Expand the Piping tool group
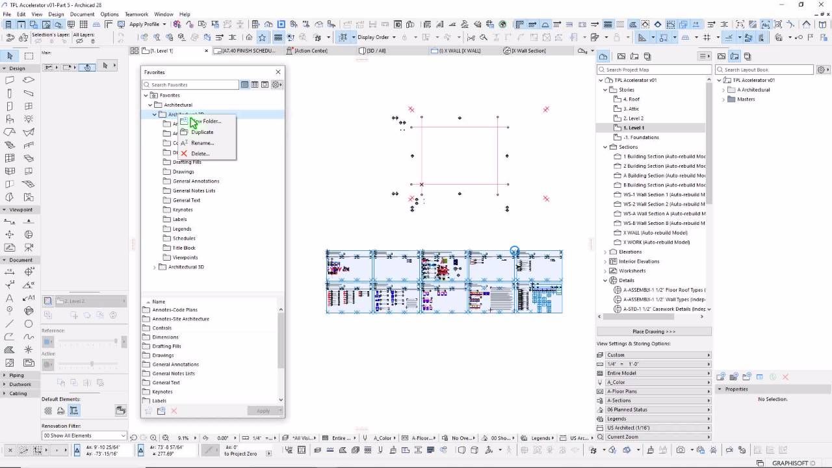Viewport: 832px width, 468px height. tap(5, 375)
